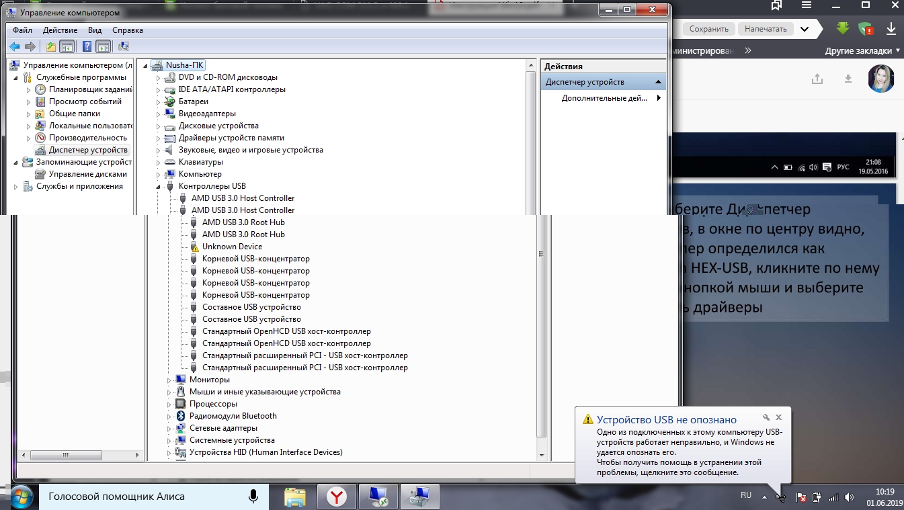Click the blue Help question mark icon
The image size is (904, 510).
pyautogui.click(x=87, y=46)
